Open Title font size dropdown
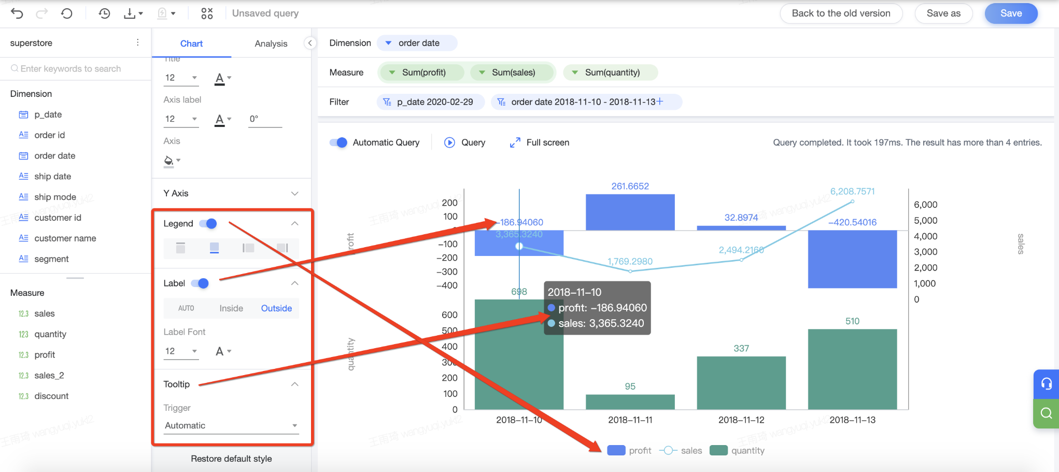The width and height of the screenshot is (1059, 472). click(x=181, y=78)
